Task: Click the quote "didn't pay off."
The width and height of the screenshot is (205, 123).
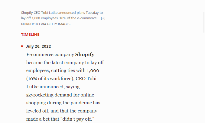Action: [77, 119]
